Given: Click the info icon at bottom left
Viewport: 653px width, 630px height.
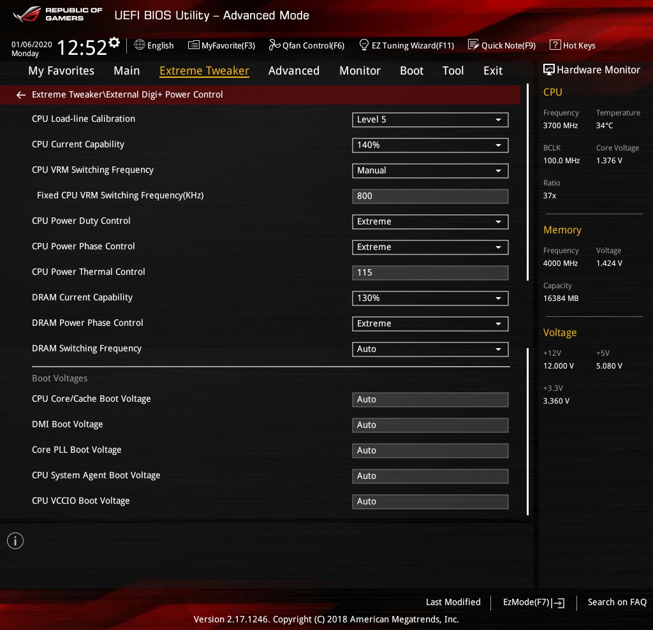Looking at the screenshot, I should click(x=15, y=541).
